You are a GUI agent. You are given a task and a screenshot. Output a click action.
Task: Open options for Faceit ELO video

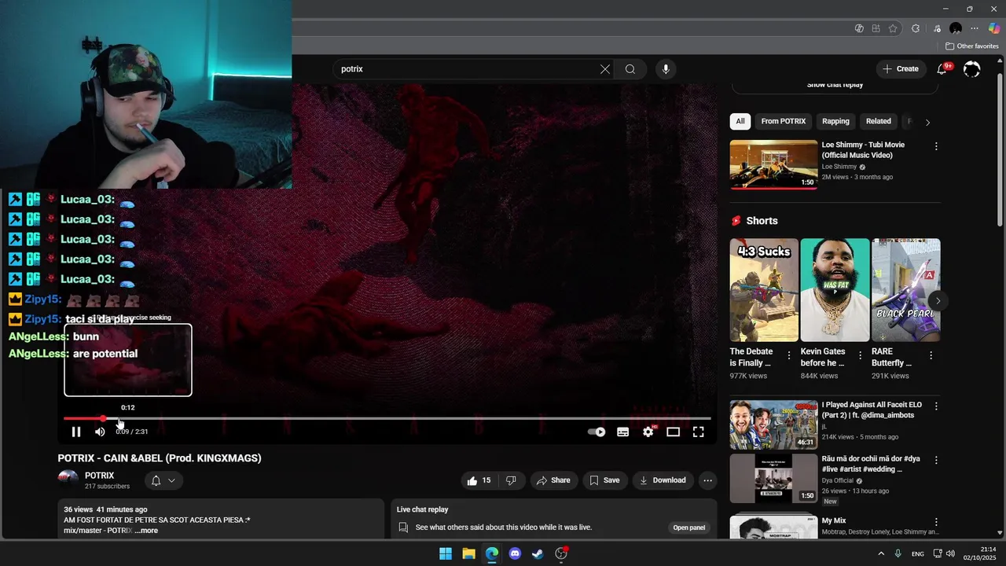(x=936, y=406)
